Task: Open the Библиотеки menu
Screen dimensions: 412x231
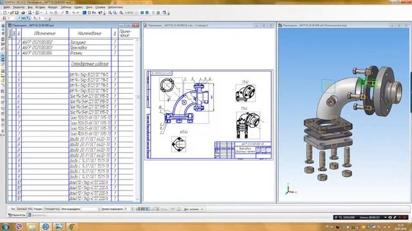Action: (115, 7)
